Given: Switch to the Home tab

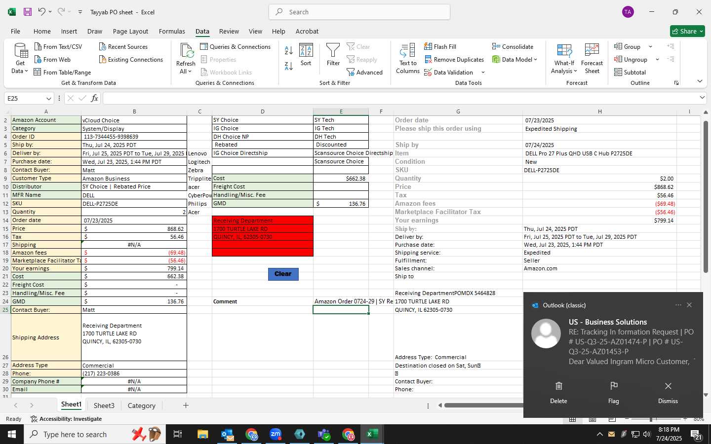Looking at the screenshot, I should tap(42, 31).
